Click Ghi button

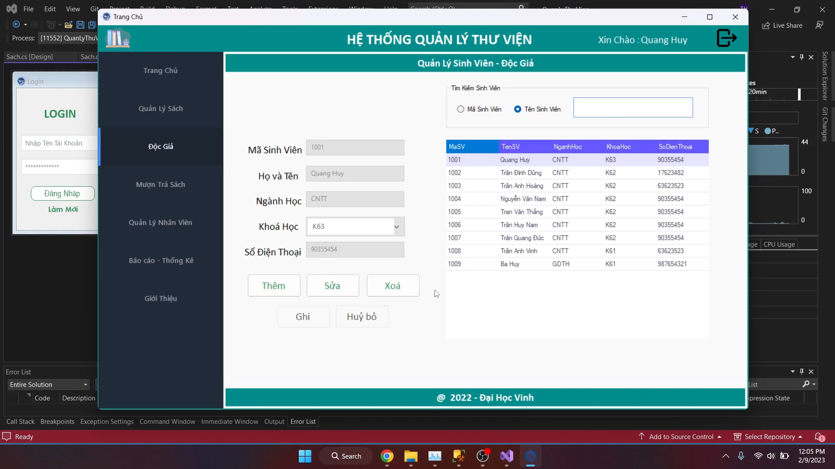pyautogui.click(x=303, y=317)
